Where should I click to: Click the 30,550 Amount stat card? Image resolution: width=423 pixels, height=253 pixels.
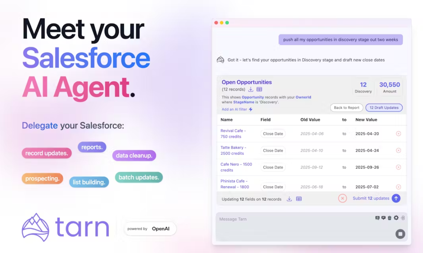point(390,87)
